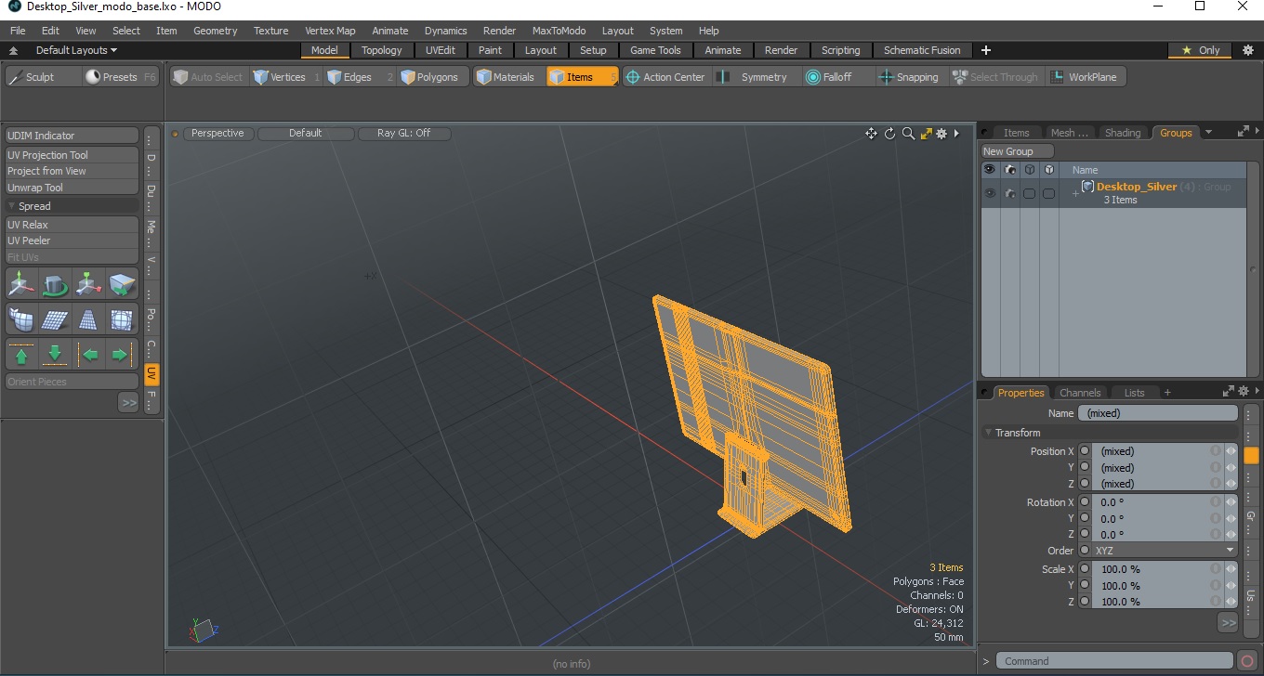
Task: Toggle render camera icon for Desktop_Silver
Action: pos(1009,193)
